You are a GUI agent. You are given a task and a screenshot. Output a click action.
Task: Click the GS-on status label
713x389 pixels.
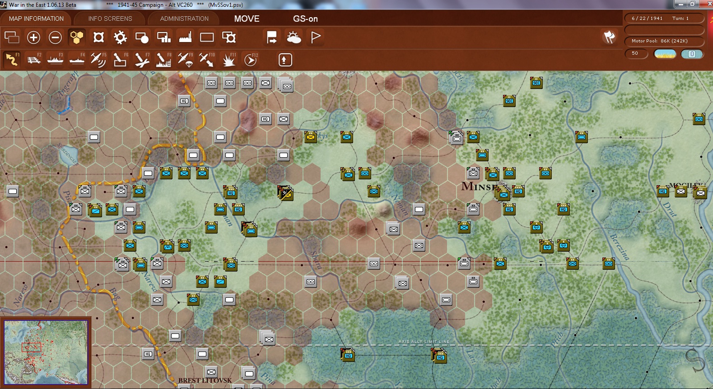click(305, 19)
